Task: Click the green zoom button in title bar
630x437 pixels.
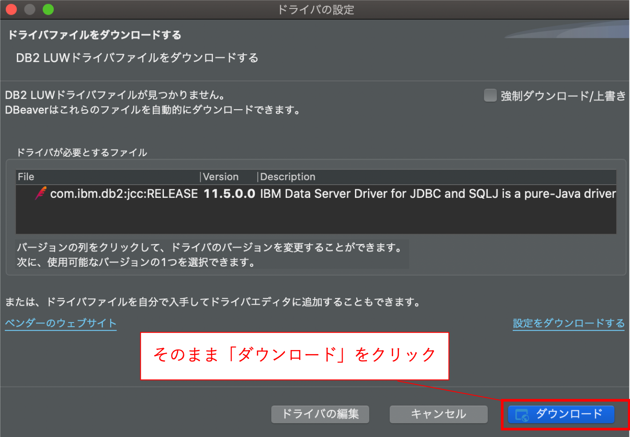Action: pos(48,9)
